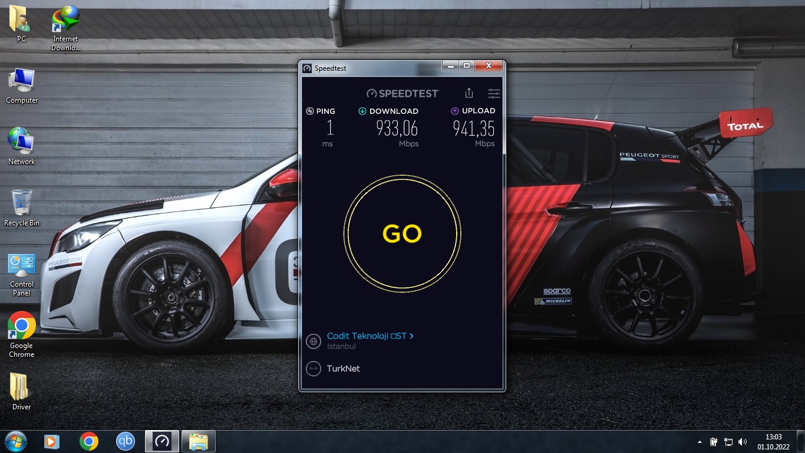Viewport: 805px width, 453px height.
Task: Maximize the Speedtest window
Action: pos(466,65)
